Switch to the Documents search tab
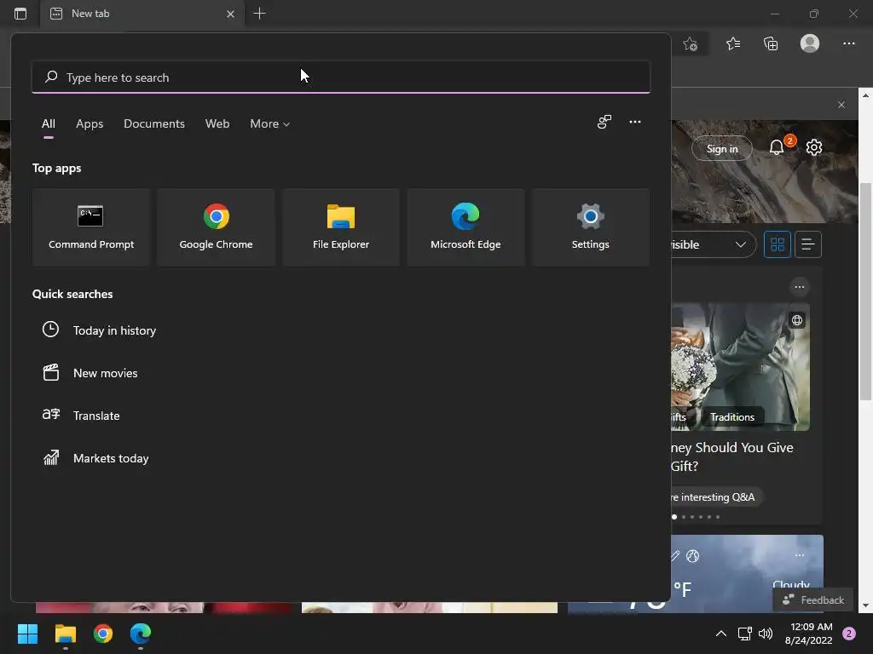This screenshot has height=654, width=873. (x=154, y=124)
